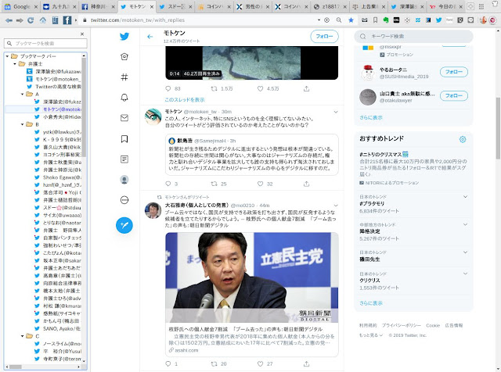The width and height of the screenshot is (501, 372).
Task: Reply to the video tweet with 83 replies
Action: click(x=168, y=88)
